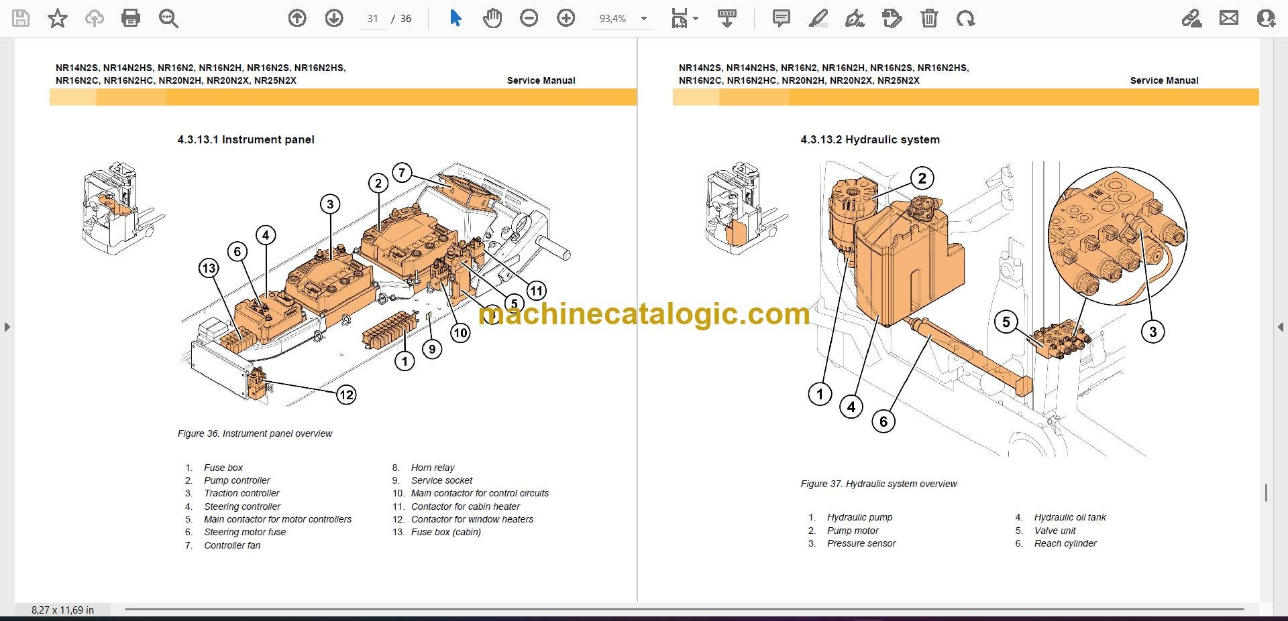Viewport: 1288px width, 621px height.
Task: Click "Service Manual" on the right page header
Action: point(1164,80)
